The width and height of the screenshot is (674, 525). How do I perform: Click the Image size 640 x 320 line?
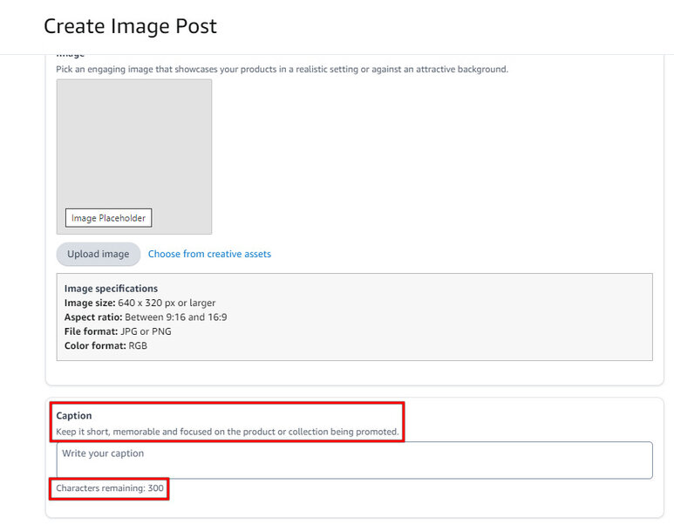(x=140, y=303)
